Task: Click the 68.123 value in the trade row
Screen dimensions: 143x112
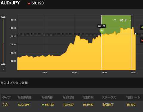Action: [49, 105]
